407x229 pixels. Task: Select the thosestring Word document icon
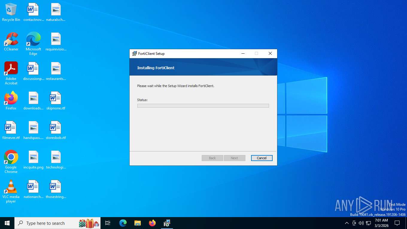click(56, 190)
